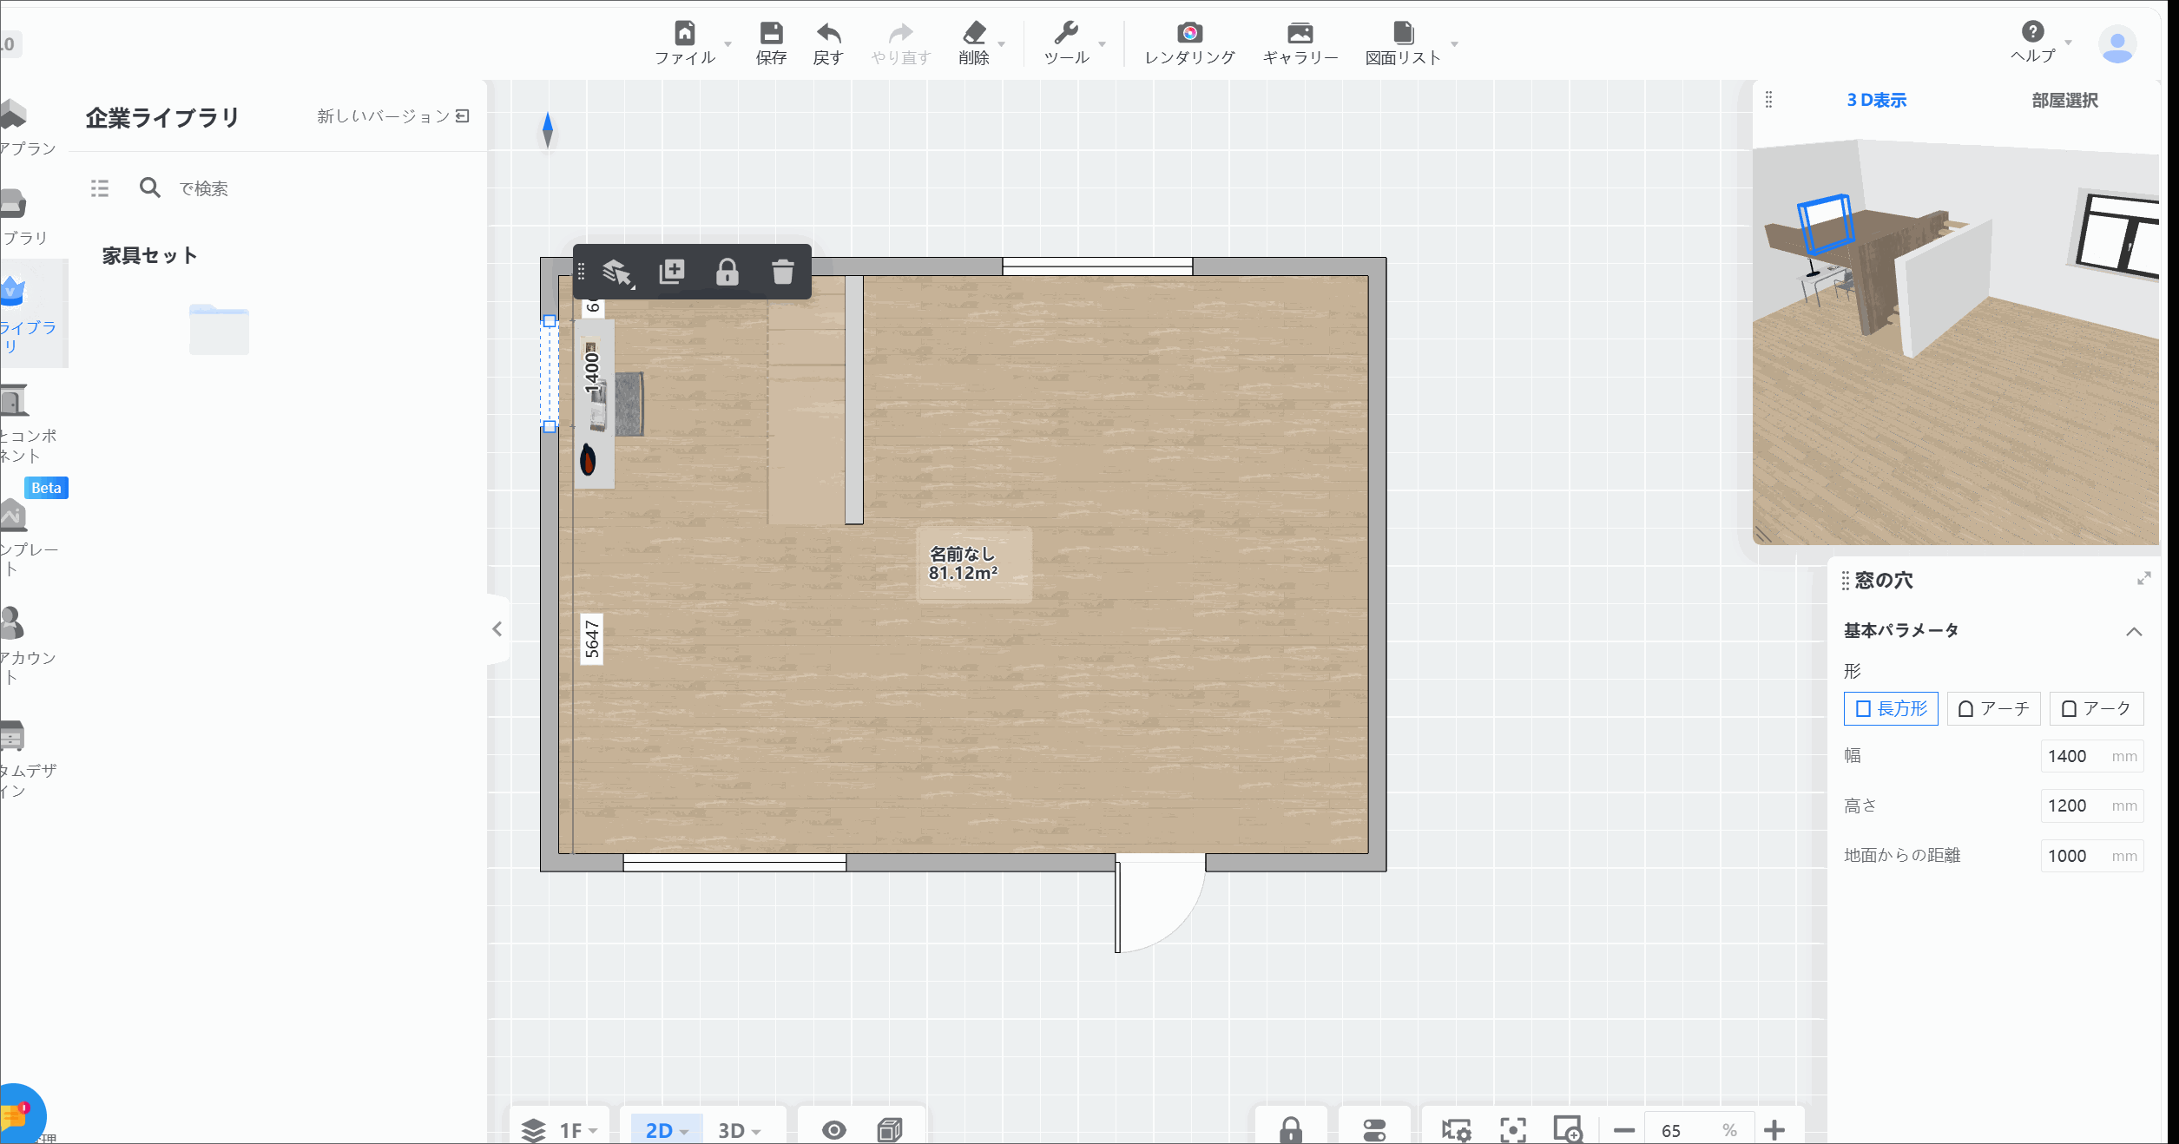The height and width of the screenshot is (1144, 2179).
Task: Toggle visibility with the eye icon
Action: [x=834, y=1130]
